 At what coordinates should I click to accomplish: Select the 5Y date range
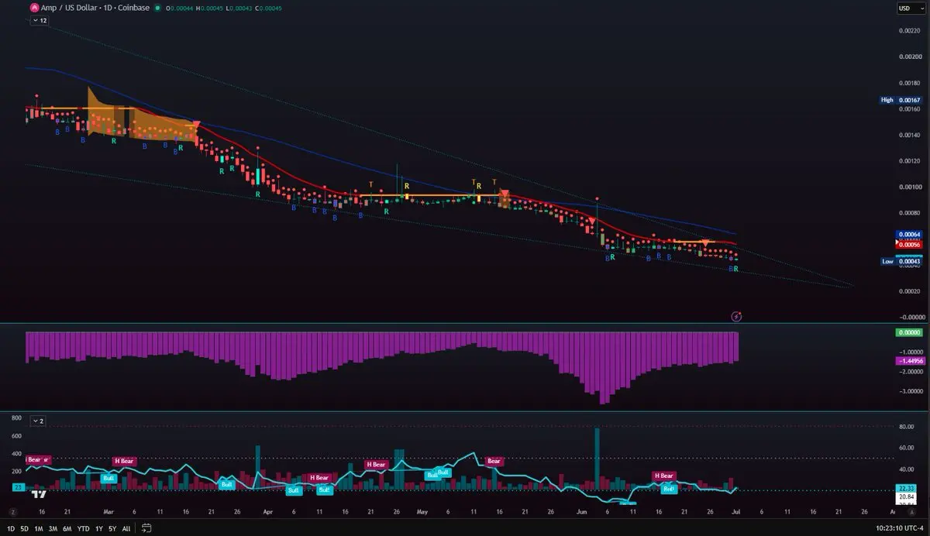coord(112,528)
